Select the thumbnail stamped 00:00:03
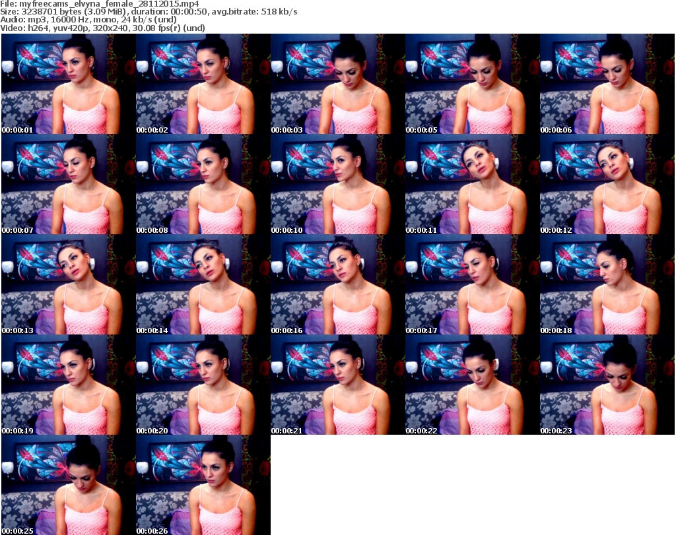This screenshot has width=676, height=535. click(337, 84)
